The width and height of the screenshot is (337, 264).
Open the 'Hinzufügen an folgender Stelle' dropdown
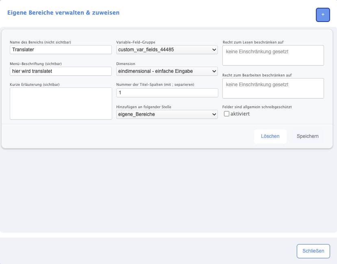pyautogui.click(x=167, y=114)
